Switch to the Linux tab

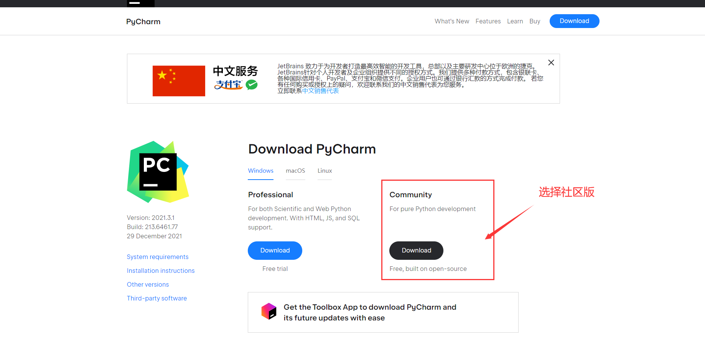coord(324,171)
